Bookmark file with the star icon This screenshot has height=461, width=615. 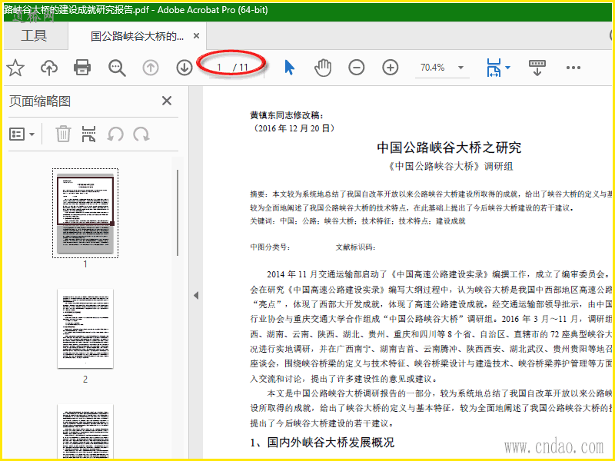15,68
